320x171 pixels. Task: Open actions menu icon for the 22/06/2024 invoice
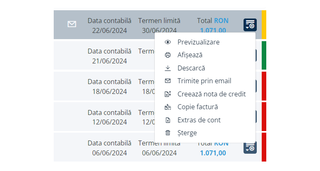click(x=250, y=25)
